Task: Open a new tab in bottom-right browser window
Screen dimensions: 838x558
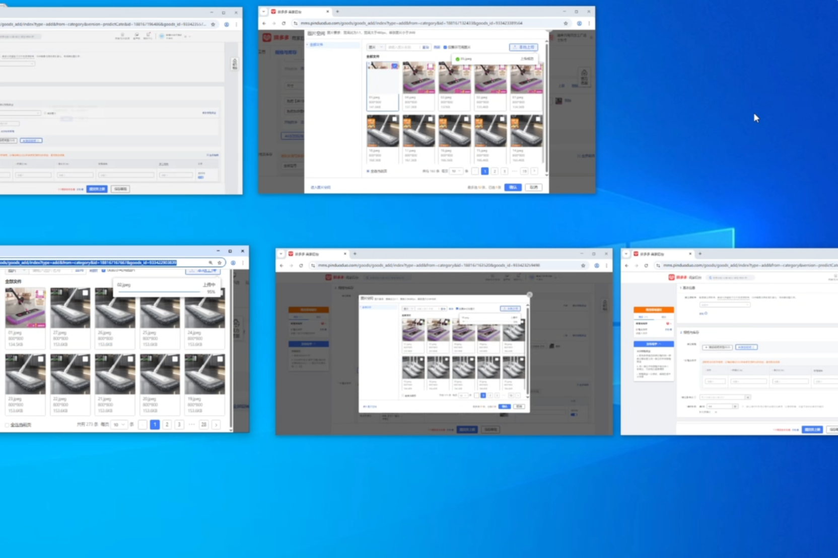Action: pyautogui.click(x=700, y=254)
